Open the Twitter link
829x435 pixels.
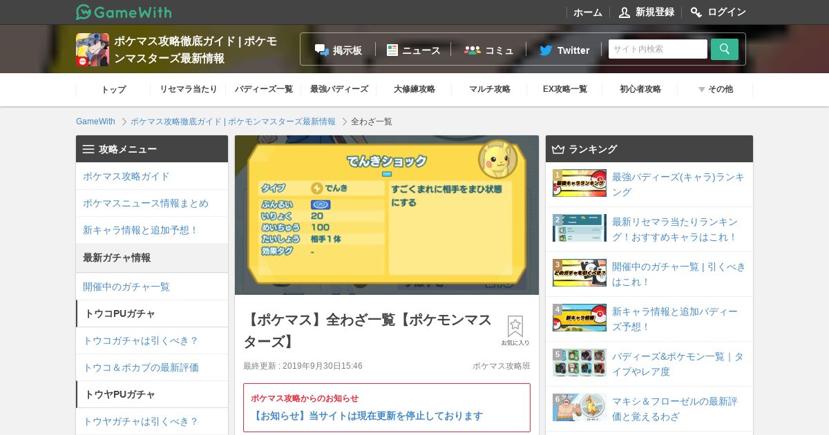click(x=564, y=50)
